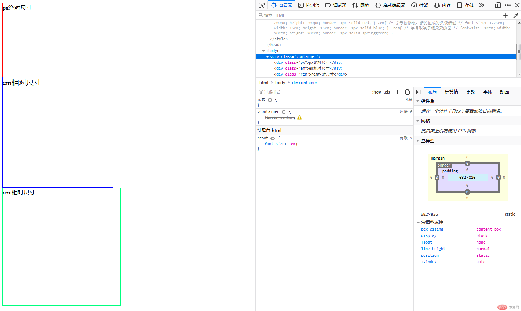The width and height of the screenshot is (521, 311).
Task: Activate the element picker tool
Action: (x=262, y=5)
